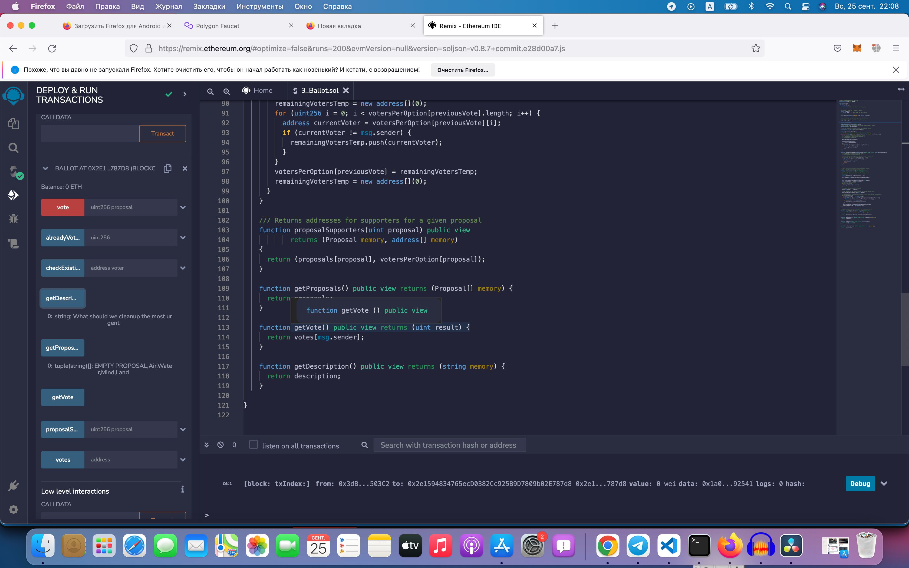The width and height of the screenshot is (909, 568).
Task: Dismiss the Firefox refresh notification bar
Action: pos(896,70)
